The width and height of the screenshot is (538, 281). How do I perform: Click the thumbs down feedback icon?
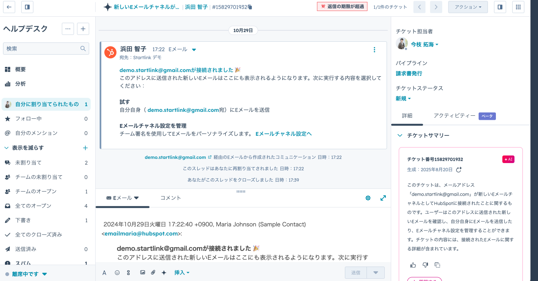[x=425, y=265]
